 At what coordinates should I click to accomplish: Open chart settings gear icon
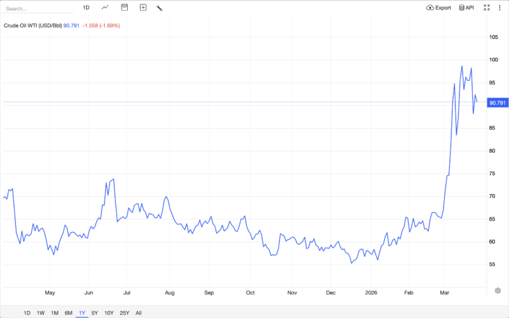point(498,291)
